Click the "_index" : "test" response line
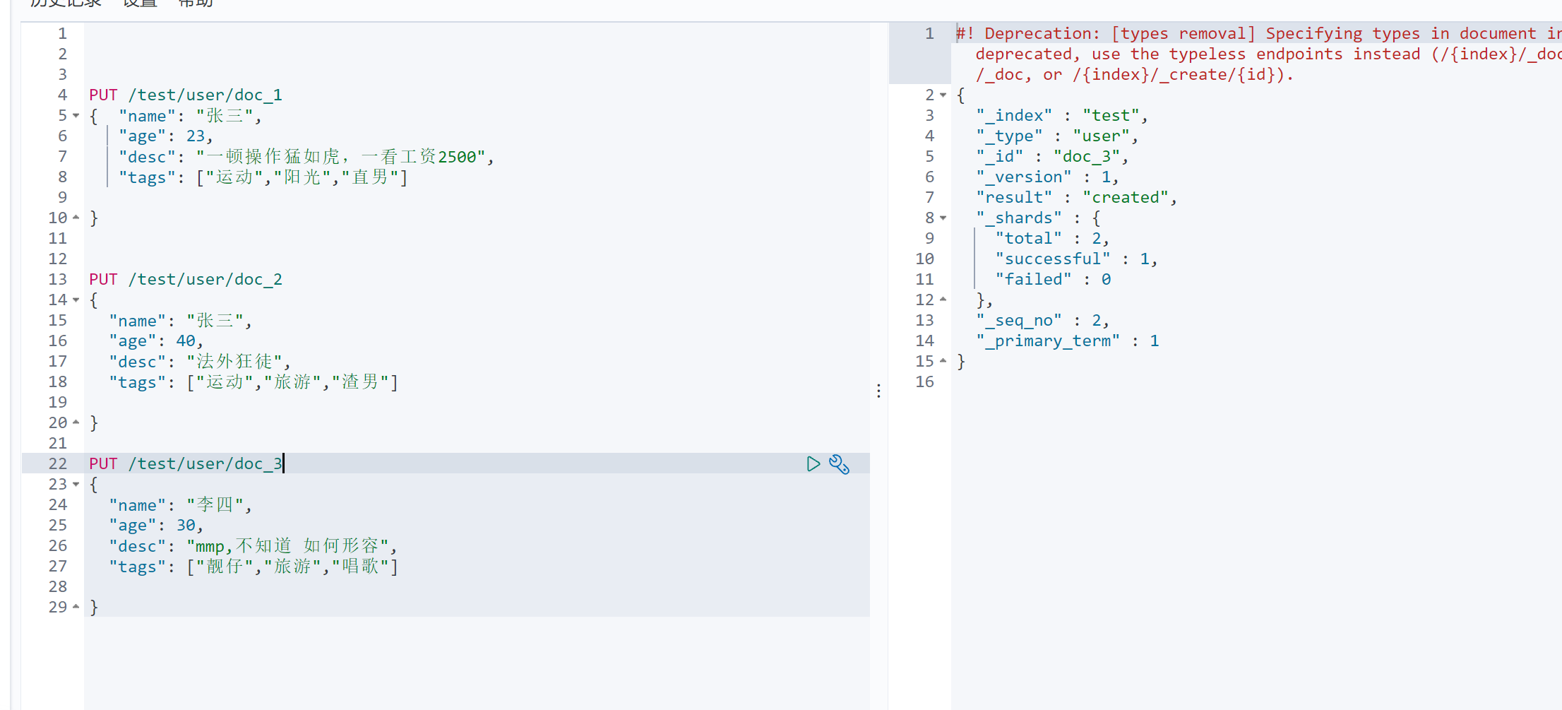This screenshot has height=710, width=1562. 1062,115
